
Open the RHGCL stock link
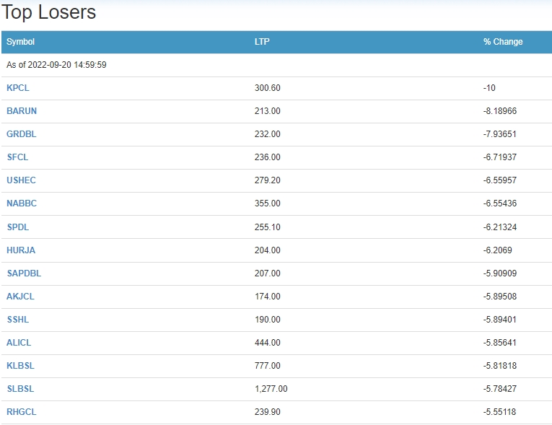pos(22,412)
